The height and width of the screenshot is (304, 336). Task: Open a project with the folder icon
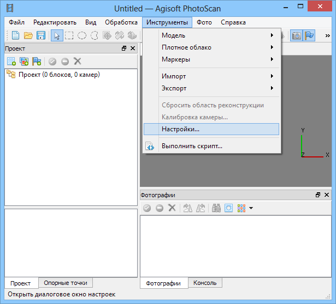(x=28, y=35)
